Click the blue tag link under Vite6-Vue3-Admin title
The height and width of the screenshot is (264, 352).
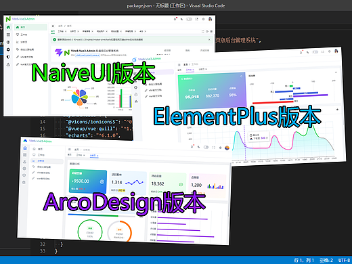pyautogui.click(x=87, y=55)
